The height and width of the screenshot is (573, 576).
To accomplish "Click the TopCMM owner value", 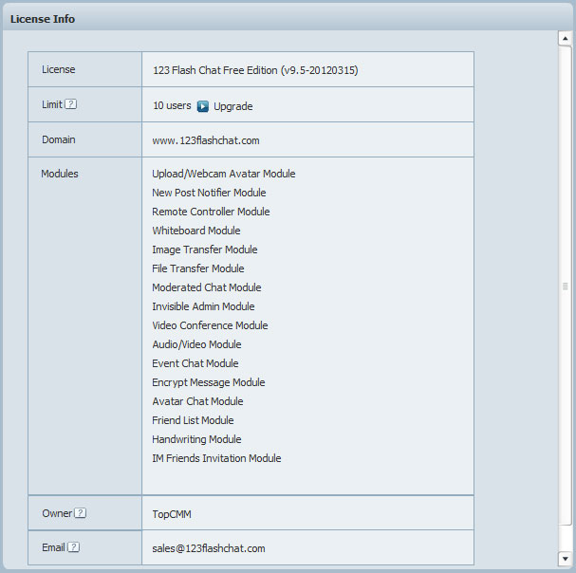I will point(172,514).
